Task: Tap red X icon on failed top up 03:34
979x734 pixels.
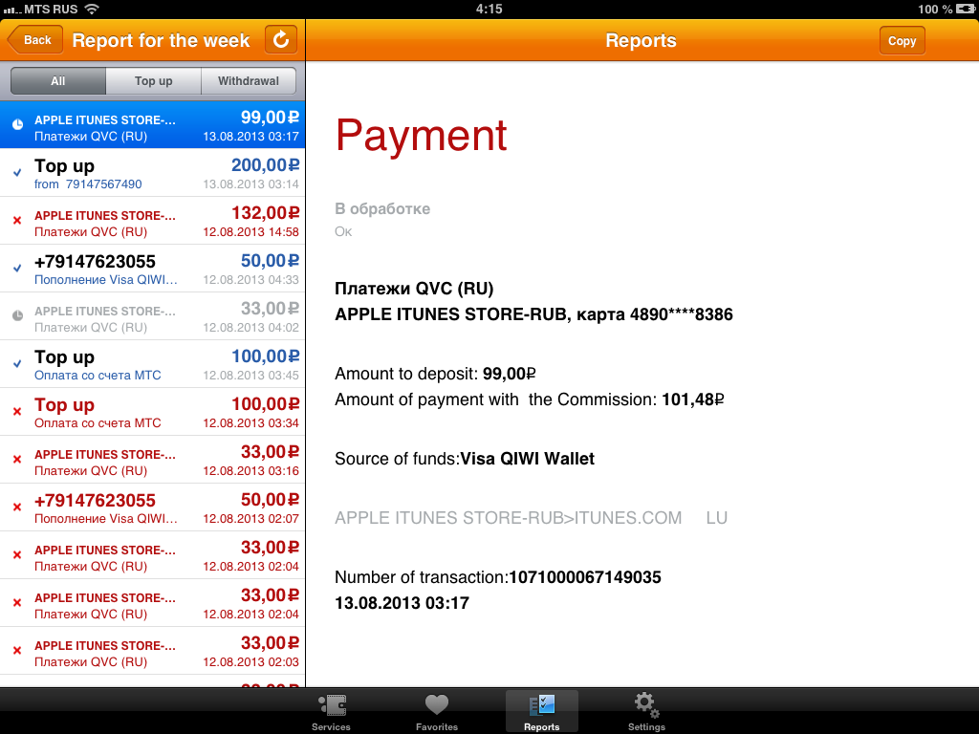Action: point(17,411)
